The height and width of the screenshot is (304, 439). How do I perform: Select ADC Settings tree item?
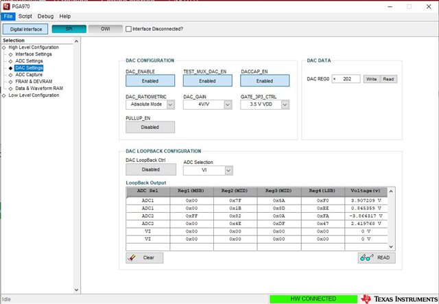29,61
